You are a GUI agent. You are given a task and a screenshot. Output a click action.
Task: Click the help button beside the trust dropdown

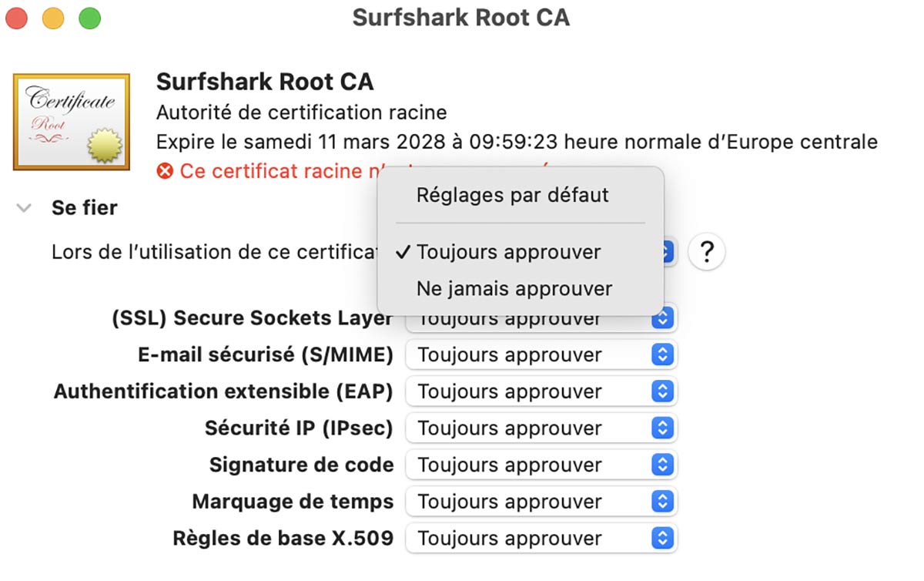point(706,252)
